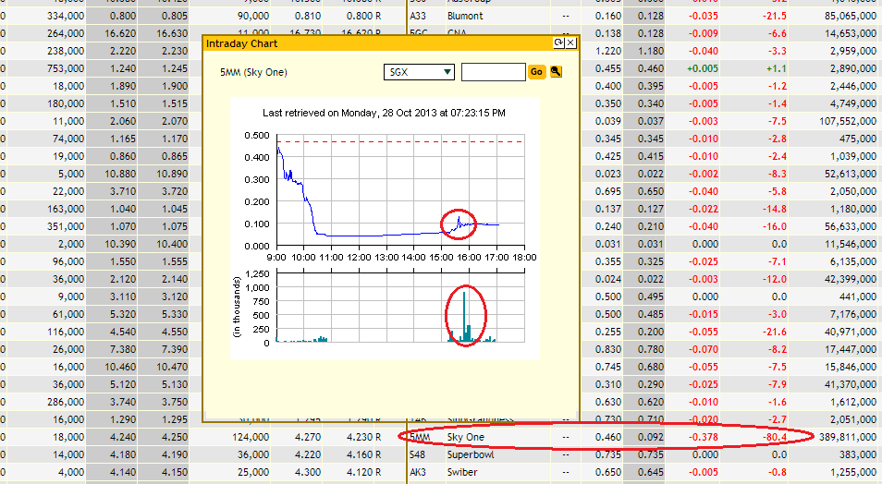This screenshot has height=484, width=882.
Task: Select the Sky One stock name
Action: (x=466, y=437)
